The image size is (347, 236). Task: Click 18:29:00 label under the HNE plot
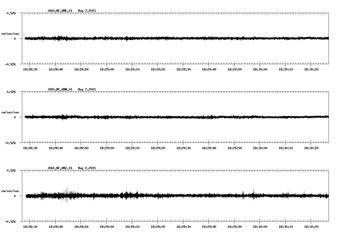[107, 69]
